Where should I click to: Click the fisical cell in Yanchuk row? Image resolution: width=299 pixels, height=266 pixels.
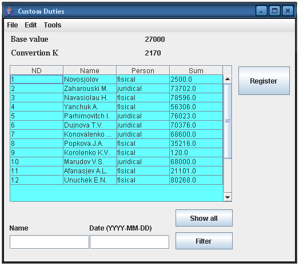[x=143, y=107]
